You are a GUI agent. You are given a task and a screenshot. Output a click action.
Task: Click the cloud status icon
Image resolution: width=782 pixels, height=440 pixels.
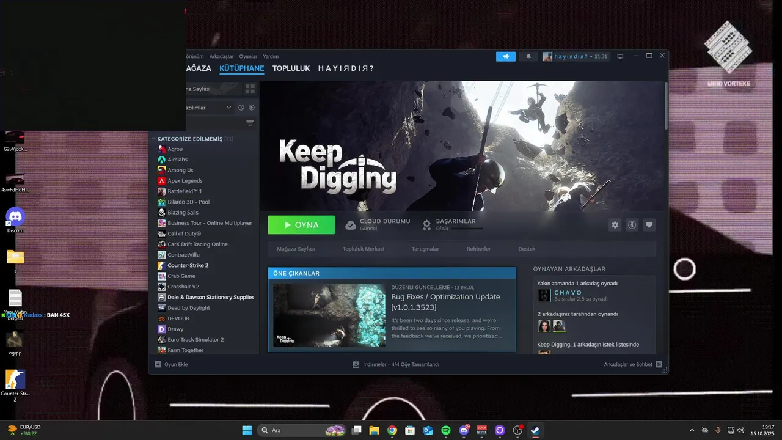(351, 225)
